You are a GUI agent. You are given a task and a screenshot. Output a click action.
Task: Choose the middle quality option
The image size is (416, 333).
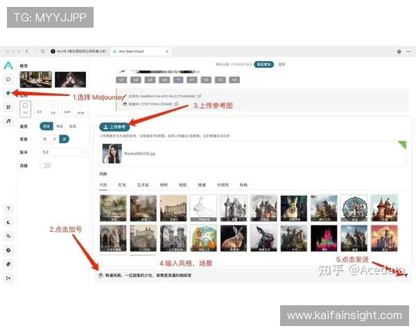[x=54, y=139]
